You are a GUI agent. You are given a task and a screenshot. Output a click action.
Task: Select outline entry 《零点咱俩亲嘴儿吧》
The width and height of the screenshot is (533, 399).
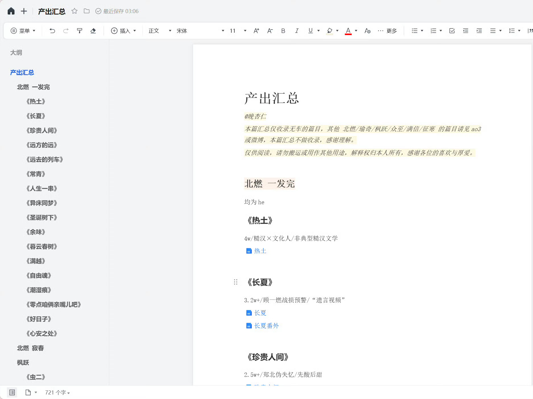pyautogui.click(x=54, y=305)
